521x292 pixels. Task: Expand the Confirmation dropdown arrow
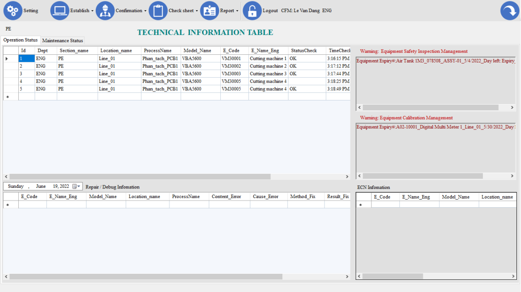pos(145,11)
